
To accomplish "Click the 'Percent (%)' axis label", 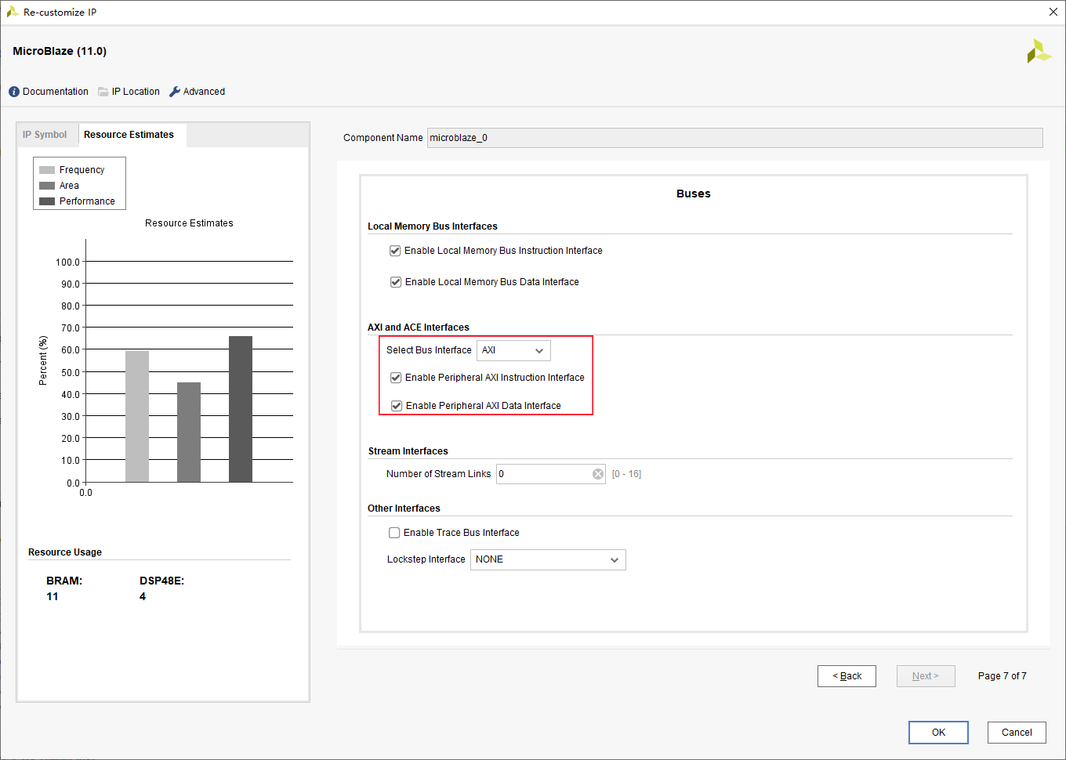I will 43,360.
